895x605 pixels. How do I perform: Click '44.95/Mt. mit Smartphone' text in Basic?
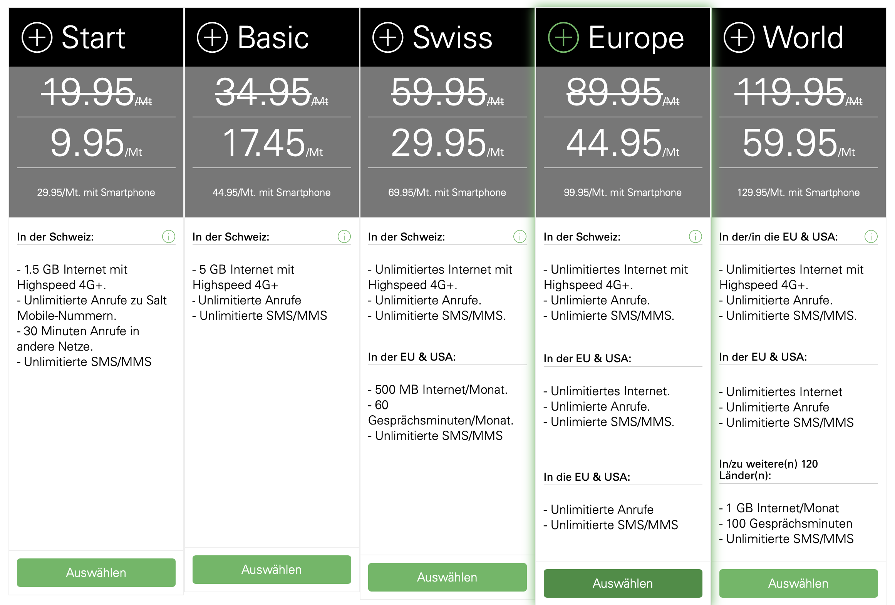pos(272,192)
